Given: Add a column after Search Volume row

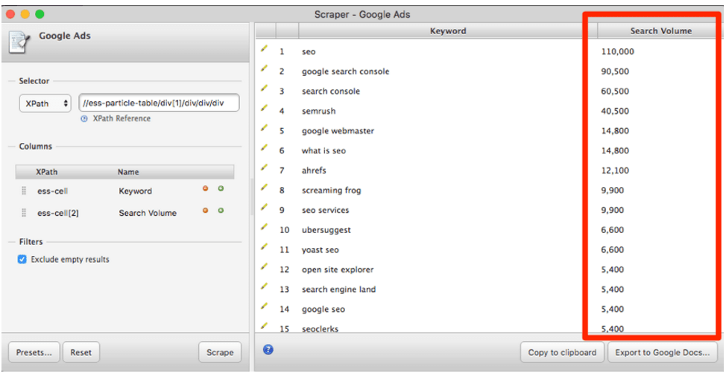Looking at the screenshot, I should (221, 211).
